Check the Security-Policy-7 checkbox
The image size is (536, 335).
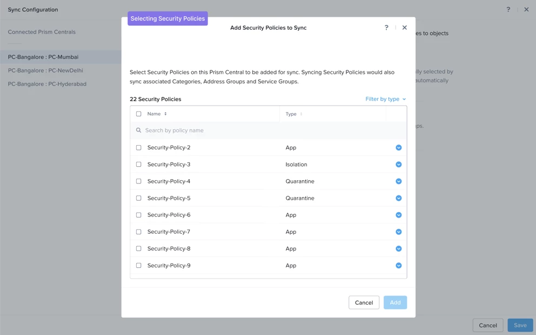(x=138, y=232)
